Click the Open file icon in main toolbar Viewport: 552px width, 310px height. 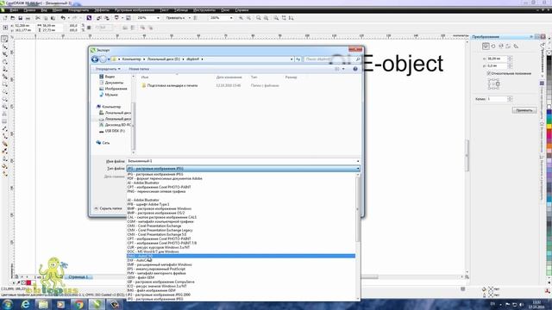point(12,18)
